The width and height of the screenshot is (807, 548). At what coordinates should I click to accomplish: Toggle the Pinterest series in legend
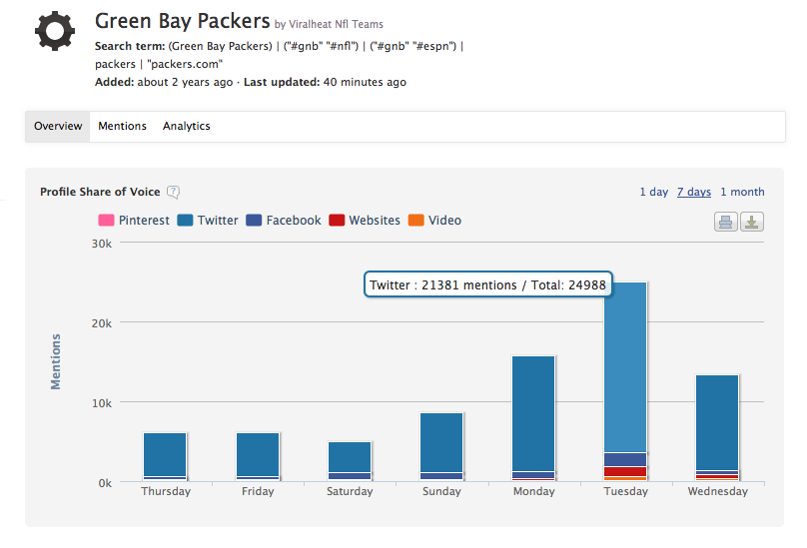(x=134, y=221)
